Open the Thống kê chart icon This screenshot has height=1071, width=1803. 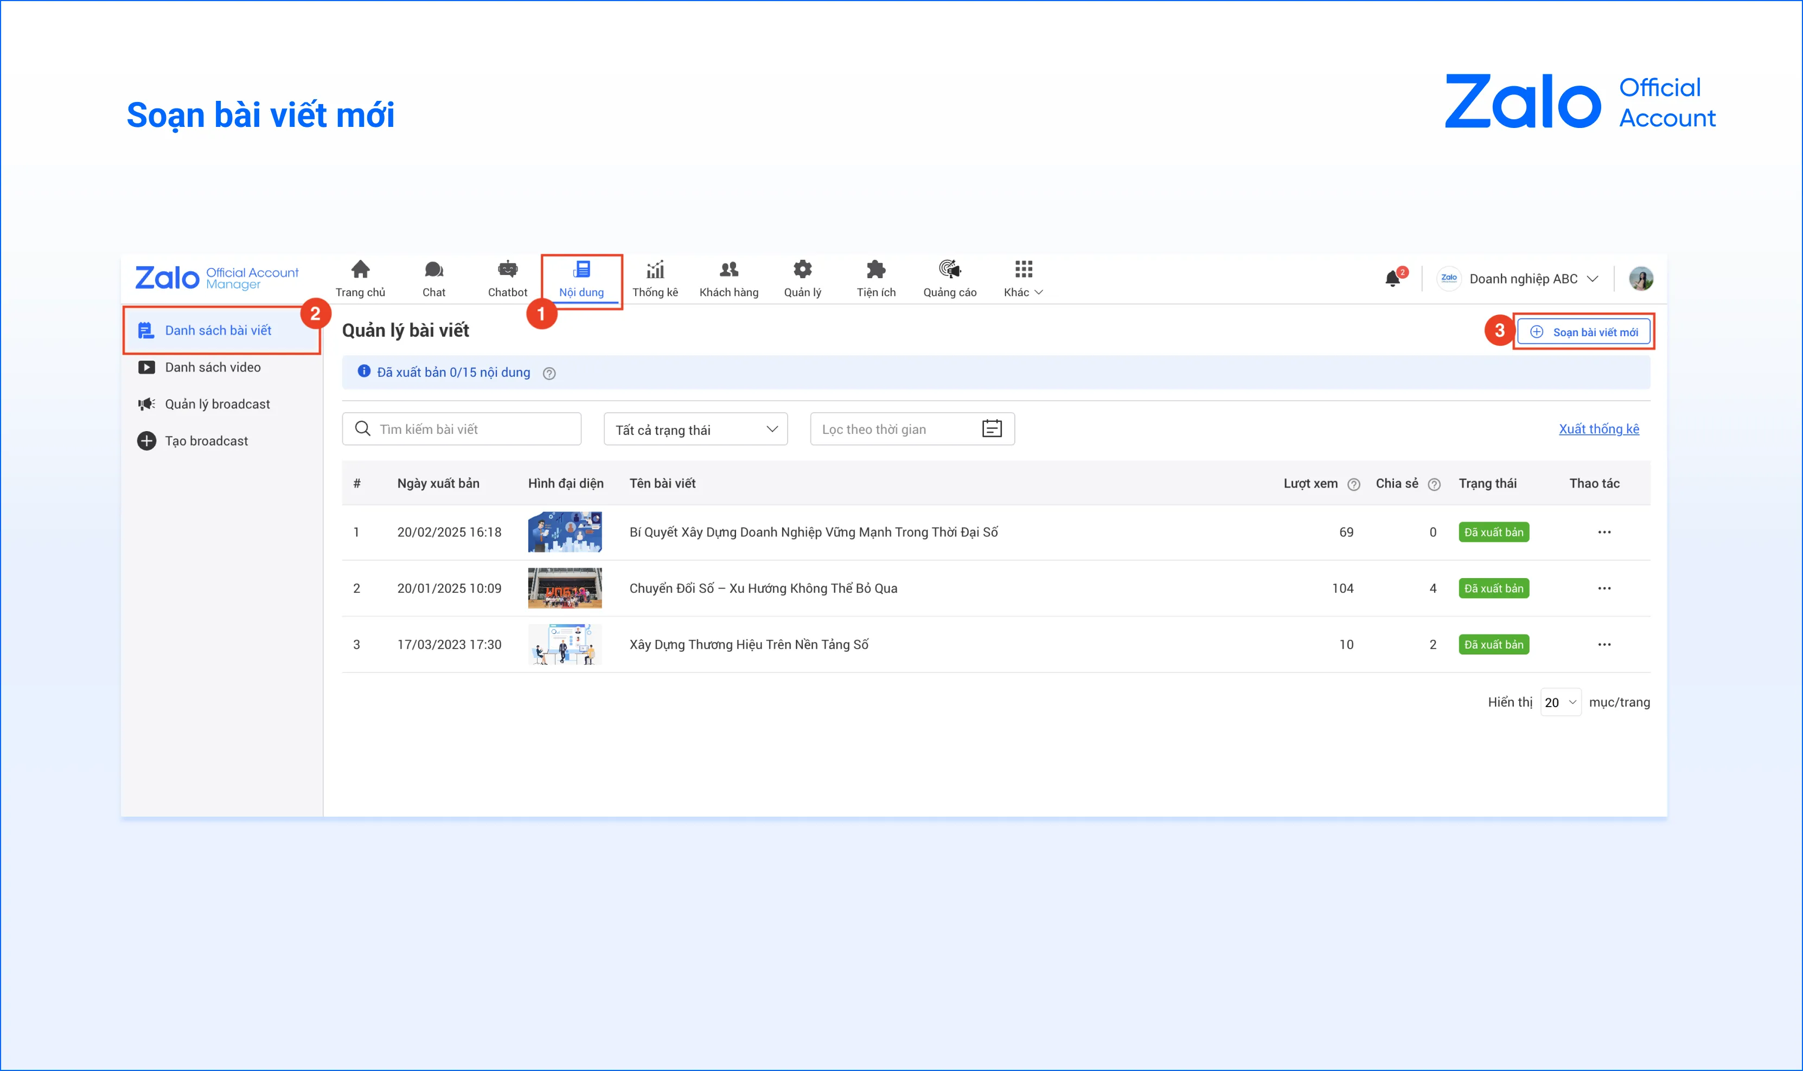(655, 271)
